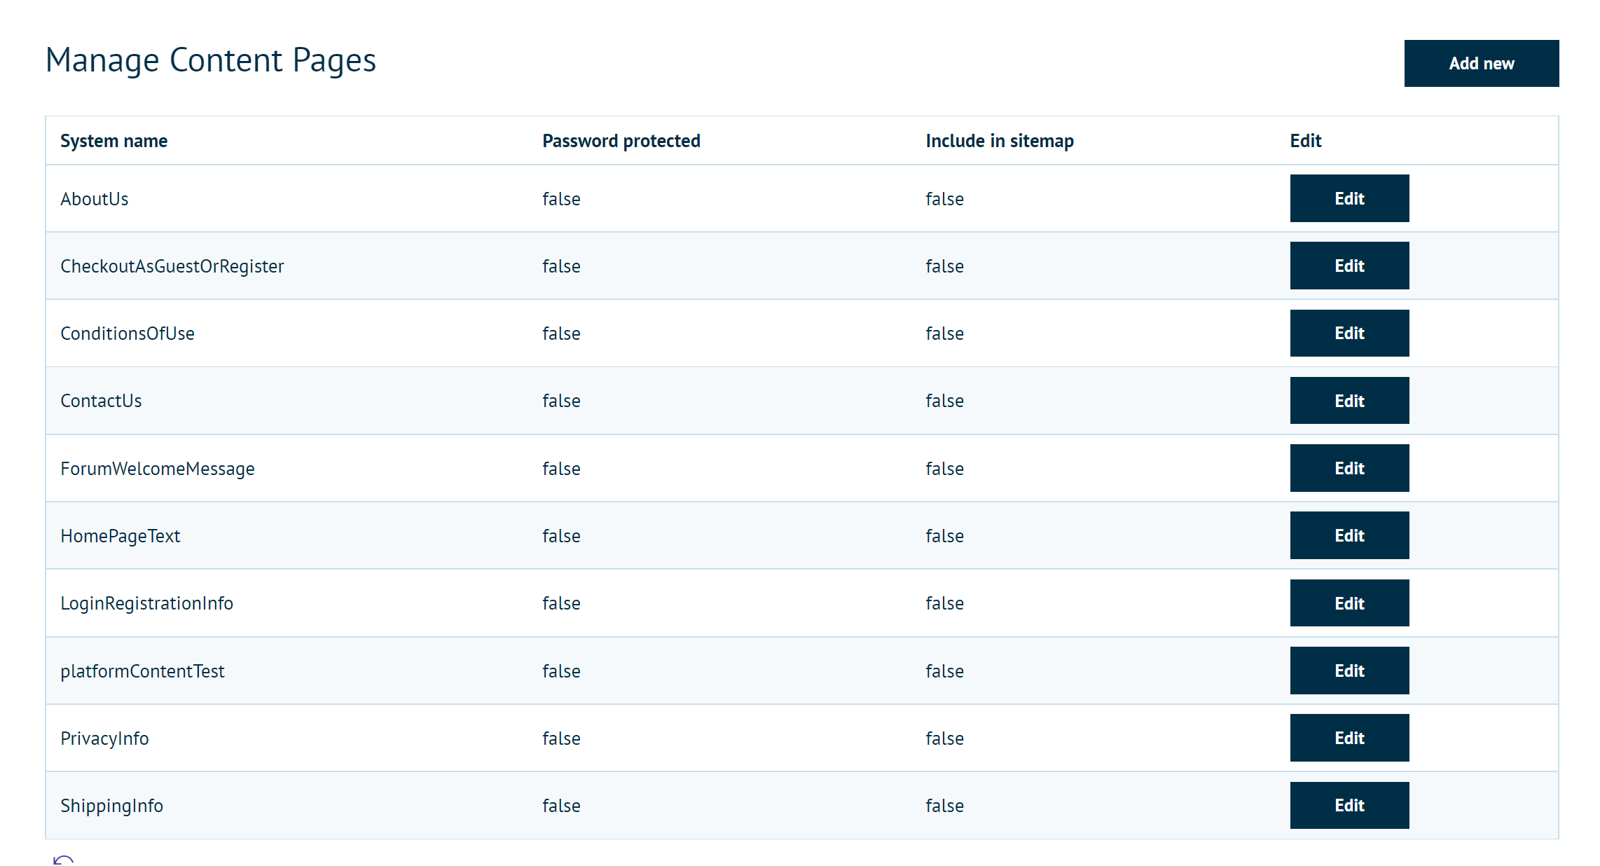The image size is (1600, 866).
Task: Open Edit for HomePageText
Action: [x=1349, y=535]
